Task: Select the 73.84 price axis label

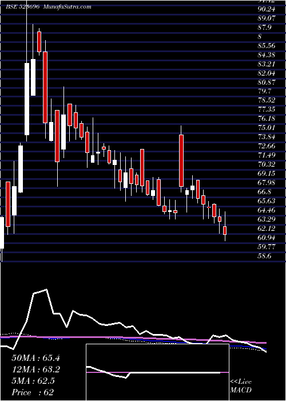Action: tap(267, 137)
